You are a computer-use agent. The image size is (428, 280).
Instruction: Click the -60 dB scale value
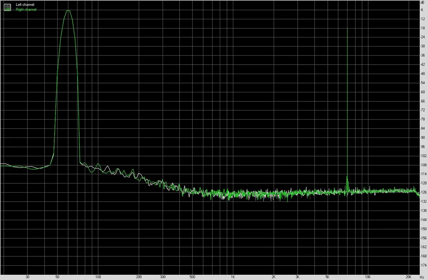423,92
